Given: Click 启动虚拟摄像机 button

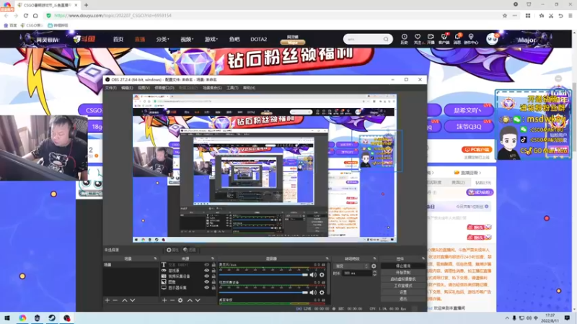Looking at the screenshot, I should pyautogui.click(x=403, y=279).
